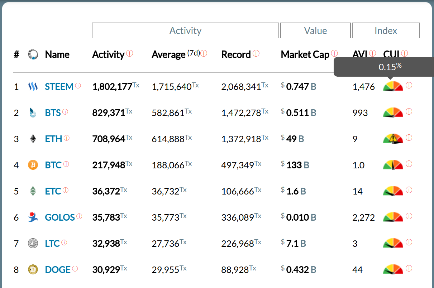Click LTC average value 27,736
Image resolution: width=434 pixels, height=288 pixels.
[166, 244]
